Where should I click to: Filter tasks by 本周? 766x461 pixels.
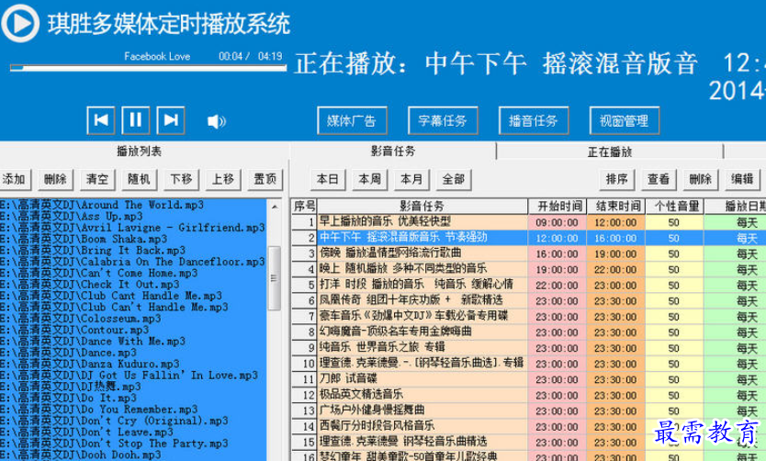(370, 179)
